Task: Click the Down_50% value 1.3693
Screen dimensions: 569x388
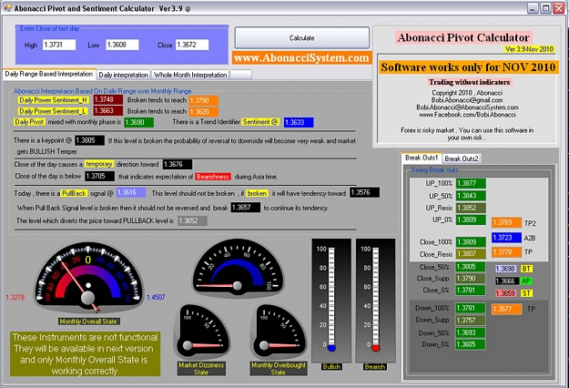Action: (x=471, y=332)
